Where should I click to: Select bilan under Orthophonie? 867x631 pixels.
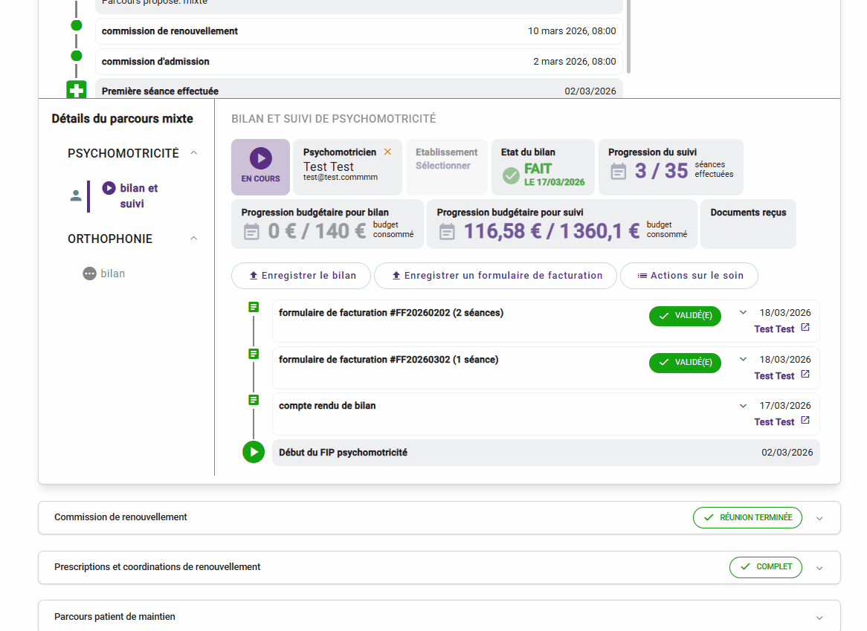point(112,274)
